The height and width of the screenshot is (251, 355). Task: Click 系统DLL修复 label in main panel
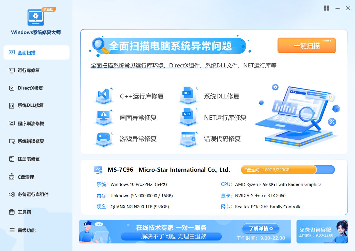pos(222,96)
